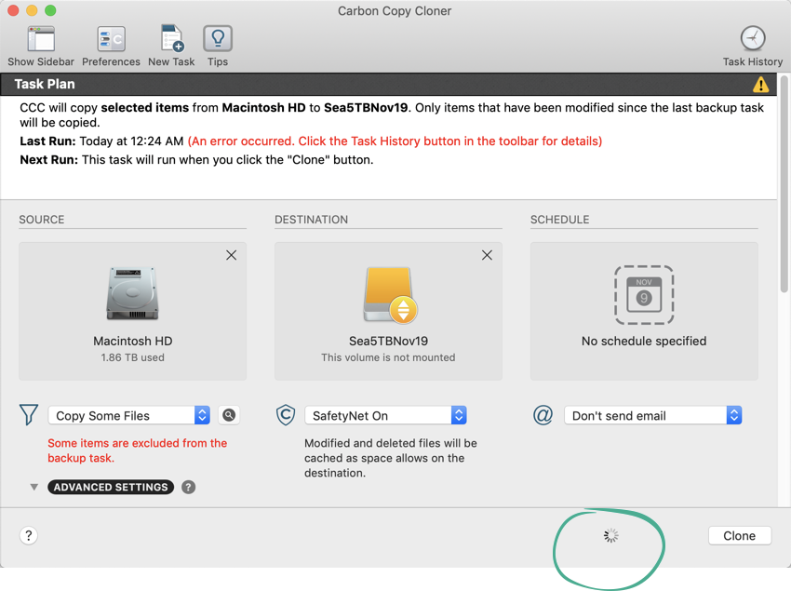Click the SOURCE section heading
Image resolution: width=791 pixels, height=591 pixels.
click(42, 220)
